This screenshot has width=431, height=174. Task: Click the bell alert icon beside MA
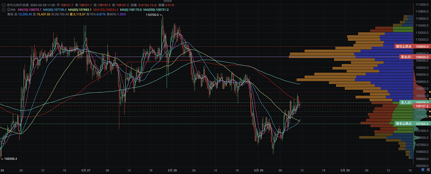(x=8, y=9)
